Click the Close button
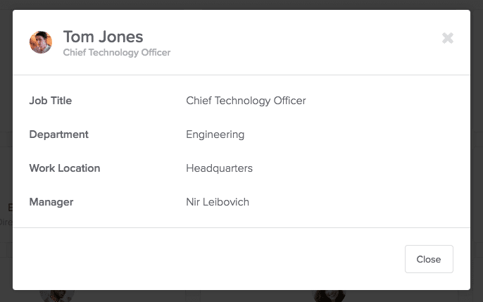483x302 pixels. coord(429,259)
